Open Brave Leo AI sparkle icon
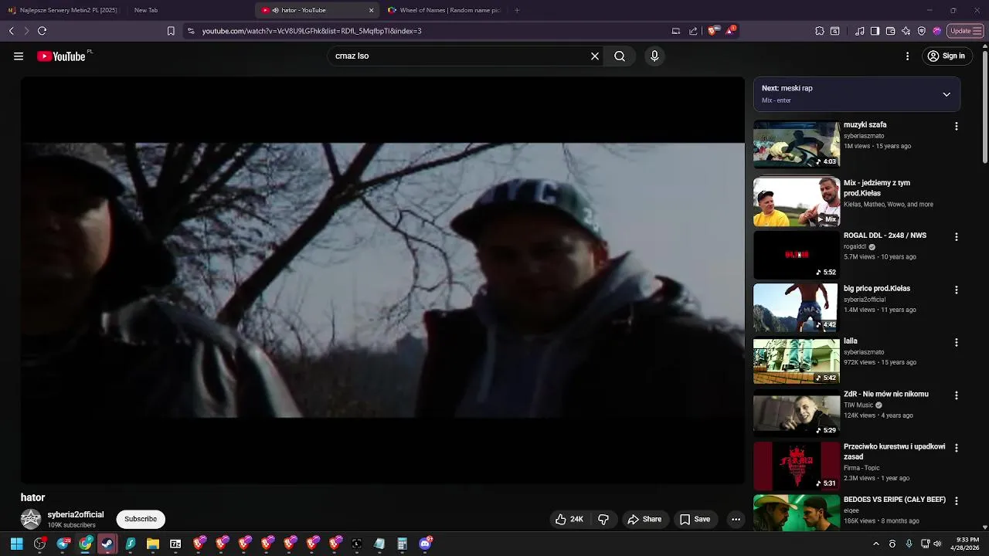The width and height of the screenshot is (989, 556). point(906,31)
